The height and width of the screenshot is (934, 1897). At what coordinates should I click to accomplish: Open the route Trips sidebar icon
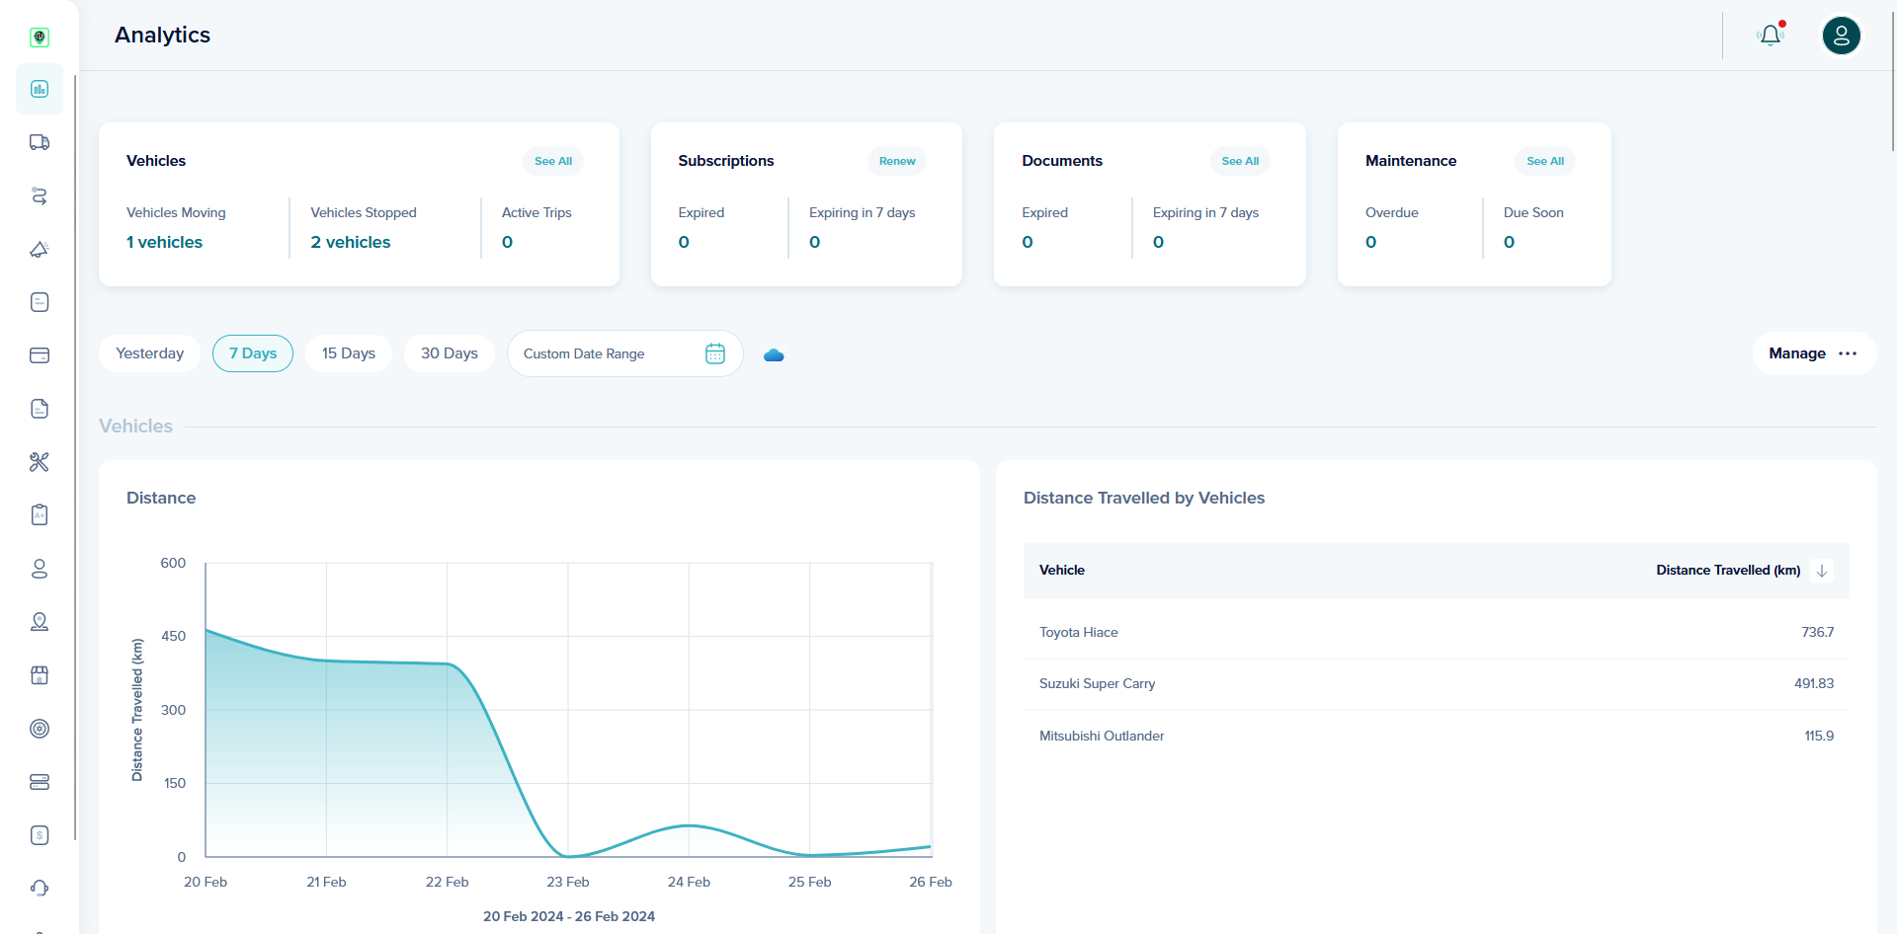pos(40,195)
